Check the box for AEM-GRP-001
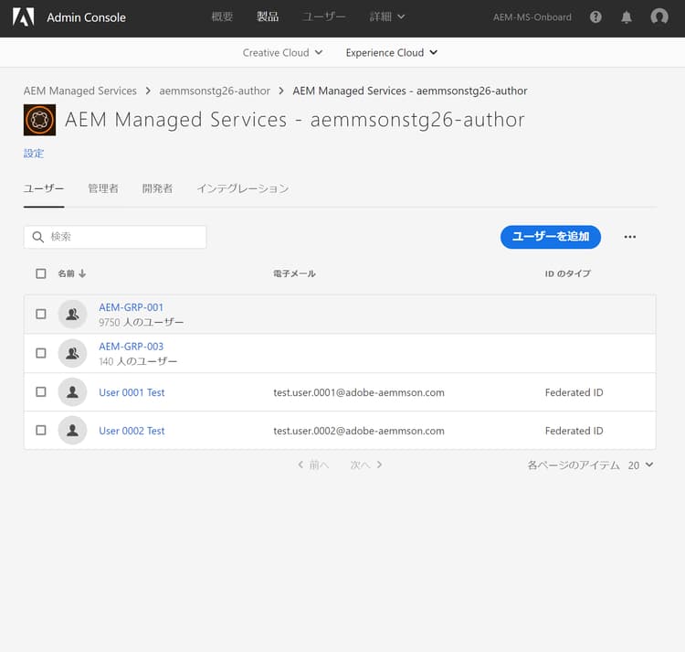685x652 pixels. coord(40,314)
